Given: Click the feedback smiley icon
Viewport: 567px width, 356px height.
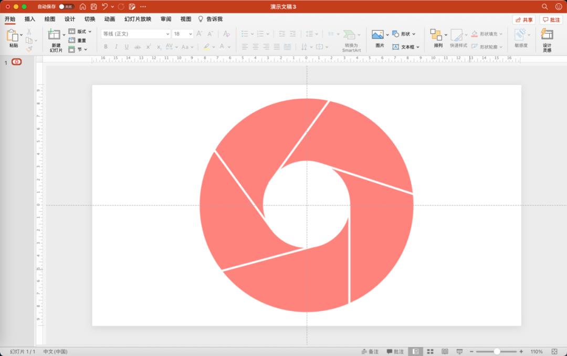Looking at the screenshot, I should (559, 6).
